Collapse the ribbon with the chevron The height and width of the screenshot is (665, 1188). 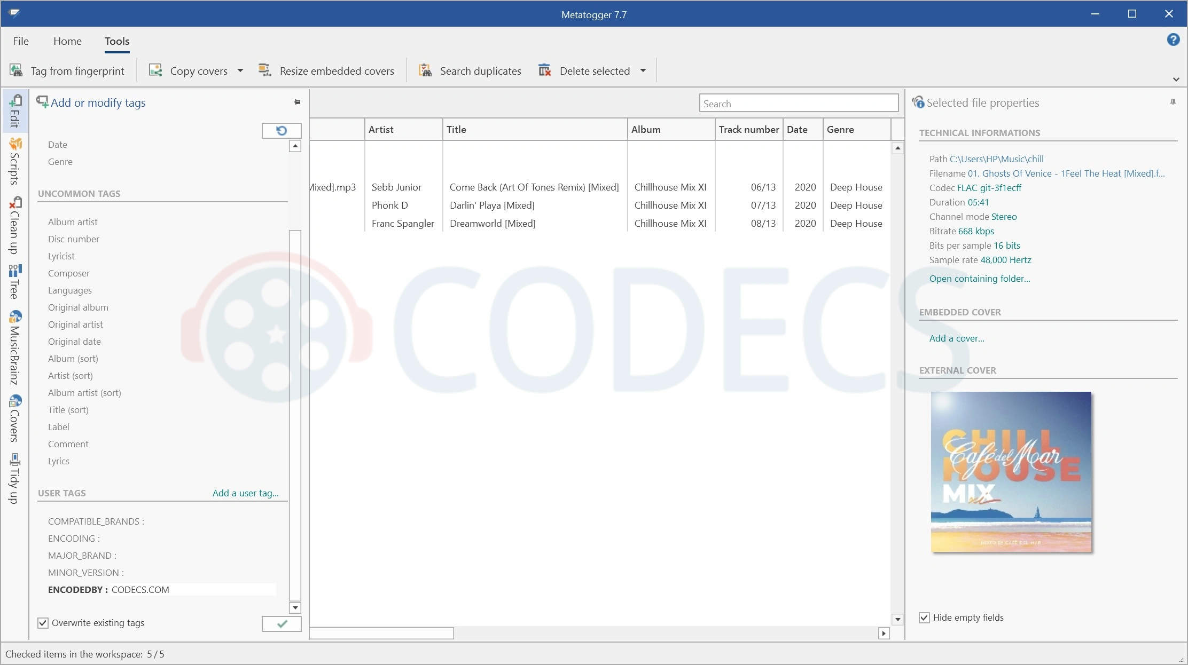point(1176,79)
